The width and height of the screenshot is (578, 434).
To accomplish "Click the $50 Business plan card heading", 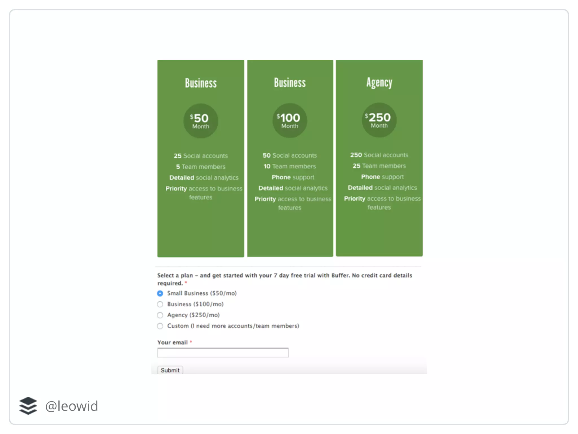I will tap(201, 83).
